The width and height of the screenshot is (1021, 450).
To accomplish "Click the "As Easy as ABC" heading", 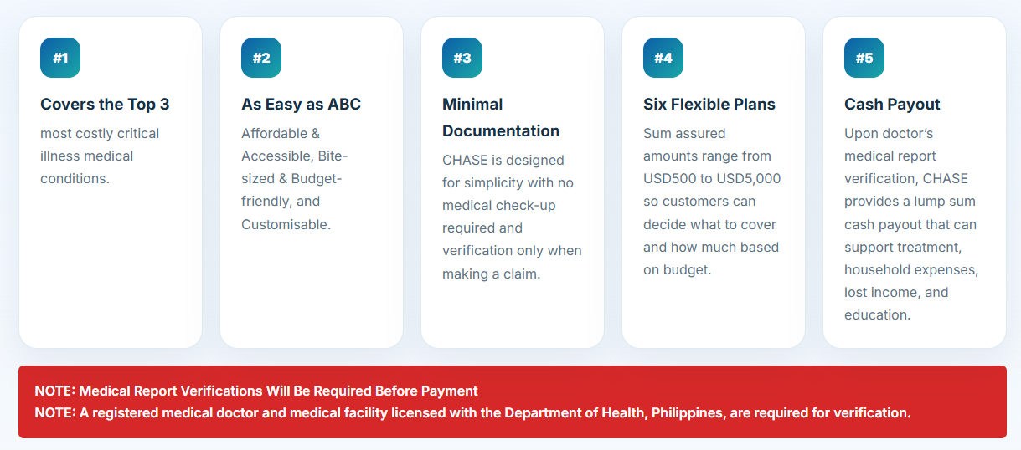I will [x=302, y=105].
